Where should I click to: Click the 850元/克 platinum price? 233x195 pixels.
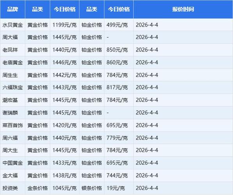117,50
